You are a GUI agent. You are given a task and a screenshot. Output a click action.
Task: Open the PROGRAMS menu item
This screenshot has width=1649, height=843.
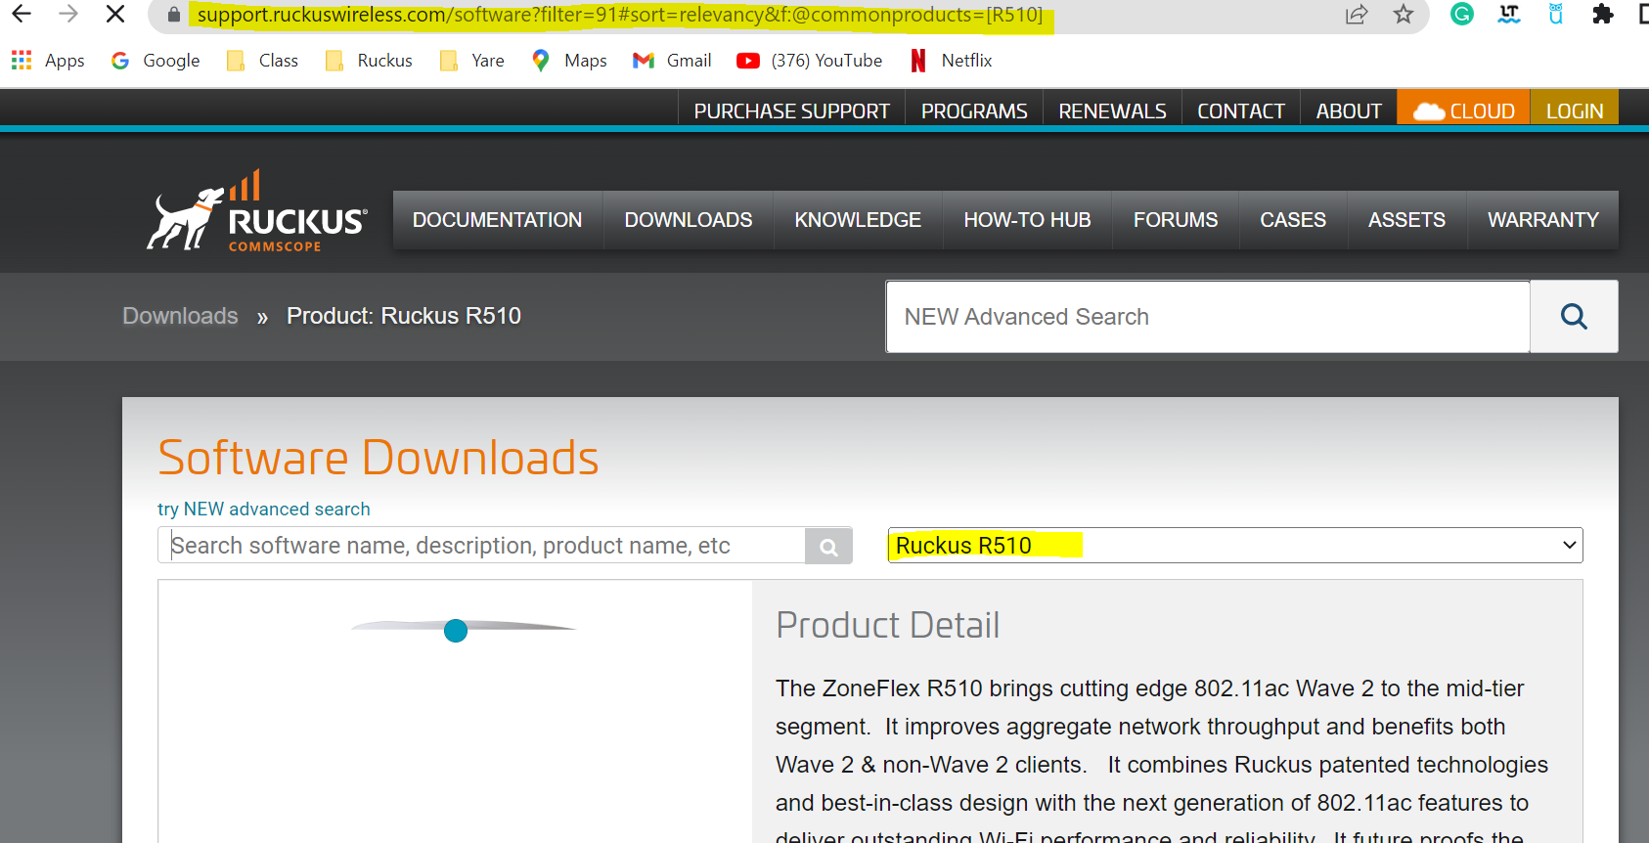[974, 111]
